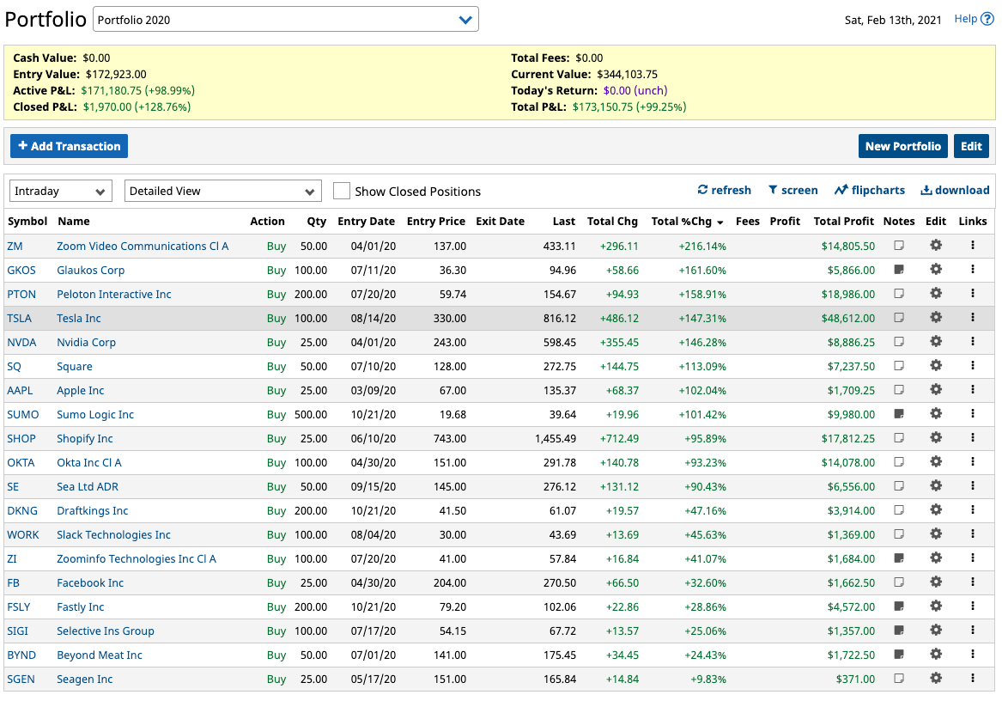Open the screen filter link
This screenshot has height=707, width=1002.
793,190
